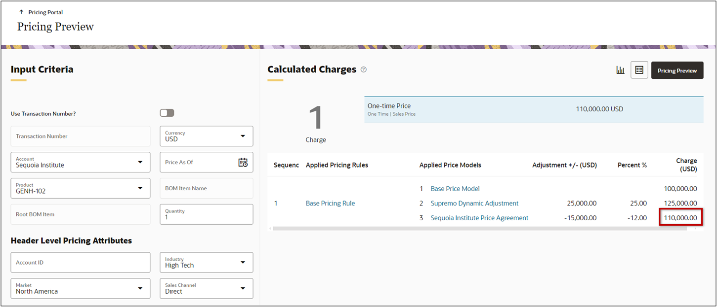Open the Currency dropdown
This screenshot has height=307, width=717.
click(243, 136)
